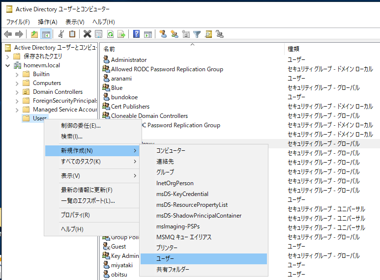Select msImaging-PSPs in the submenu

tap(204, 226)
